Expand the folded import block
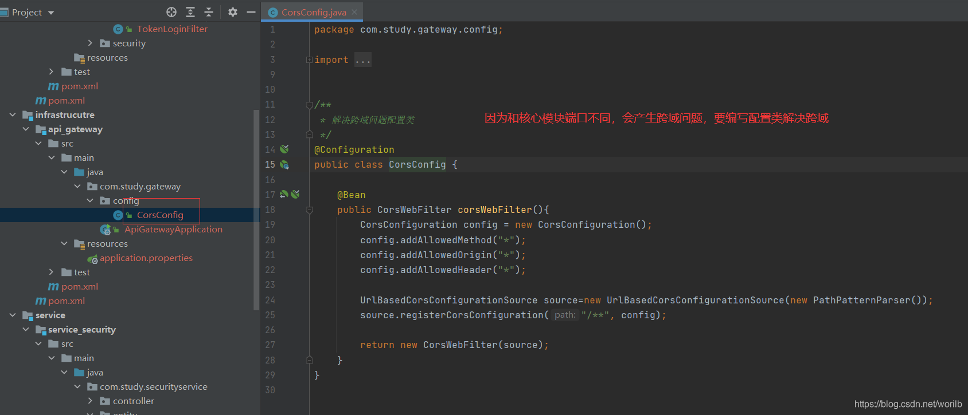The image size is (968, 415). pyautogui.click(x=310, y=60)
